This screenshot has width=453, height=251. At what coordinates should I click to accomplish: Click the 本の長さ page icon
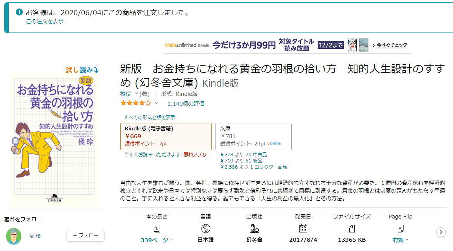157,229
